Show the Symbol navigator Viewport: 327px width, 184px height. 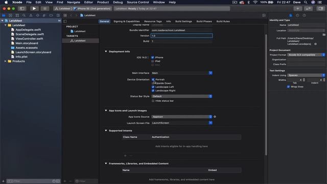coord(17,15)
